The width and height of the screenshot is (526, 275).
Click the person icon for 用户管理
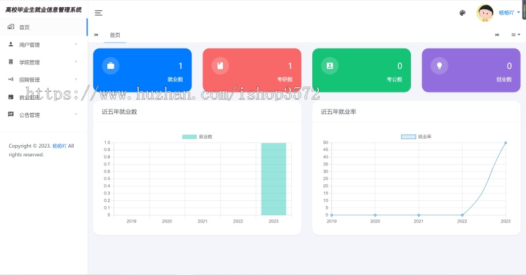click(x=11, y=44)
